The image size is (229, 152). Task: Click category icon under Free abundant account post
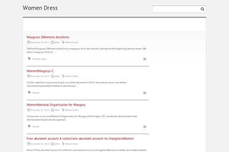63,144
